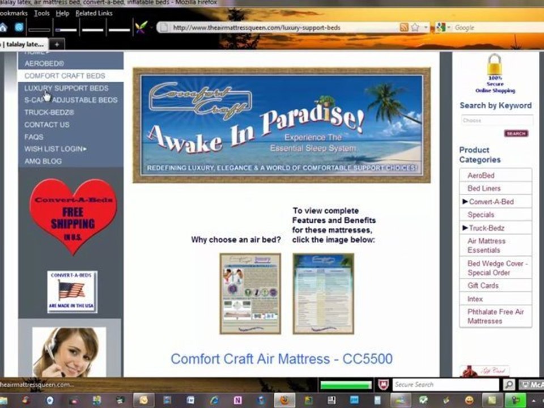Open the Why choose an air bed thumbnail
This screenshot has width=544, height=408.
tap(250, 294)
